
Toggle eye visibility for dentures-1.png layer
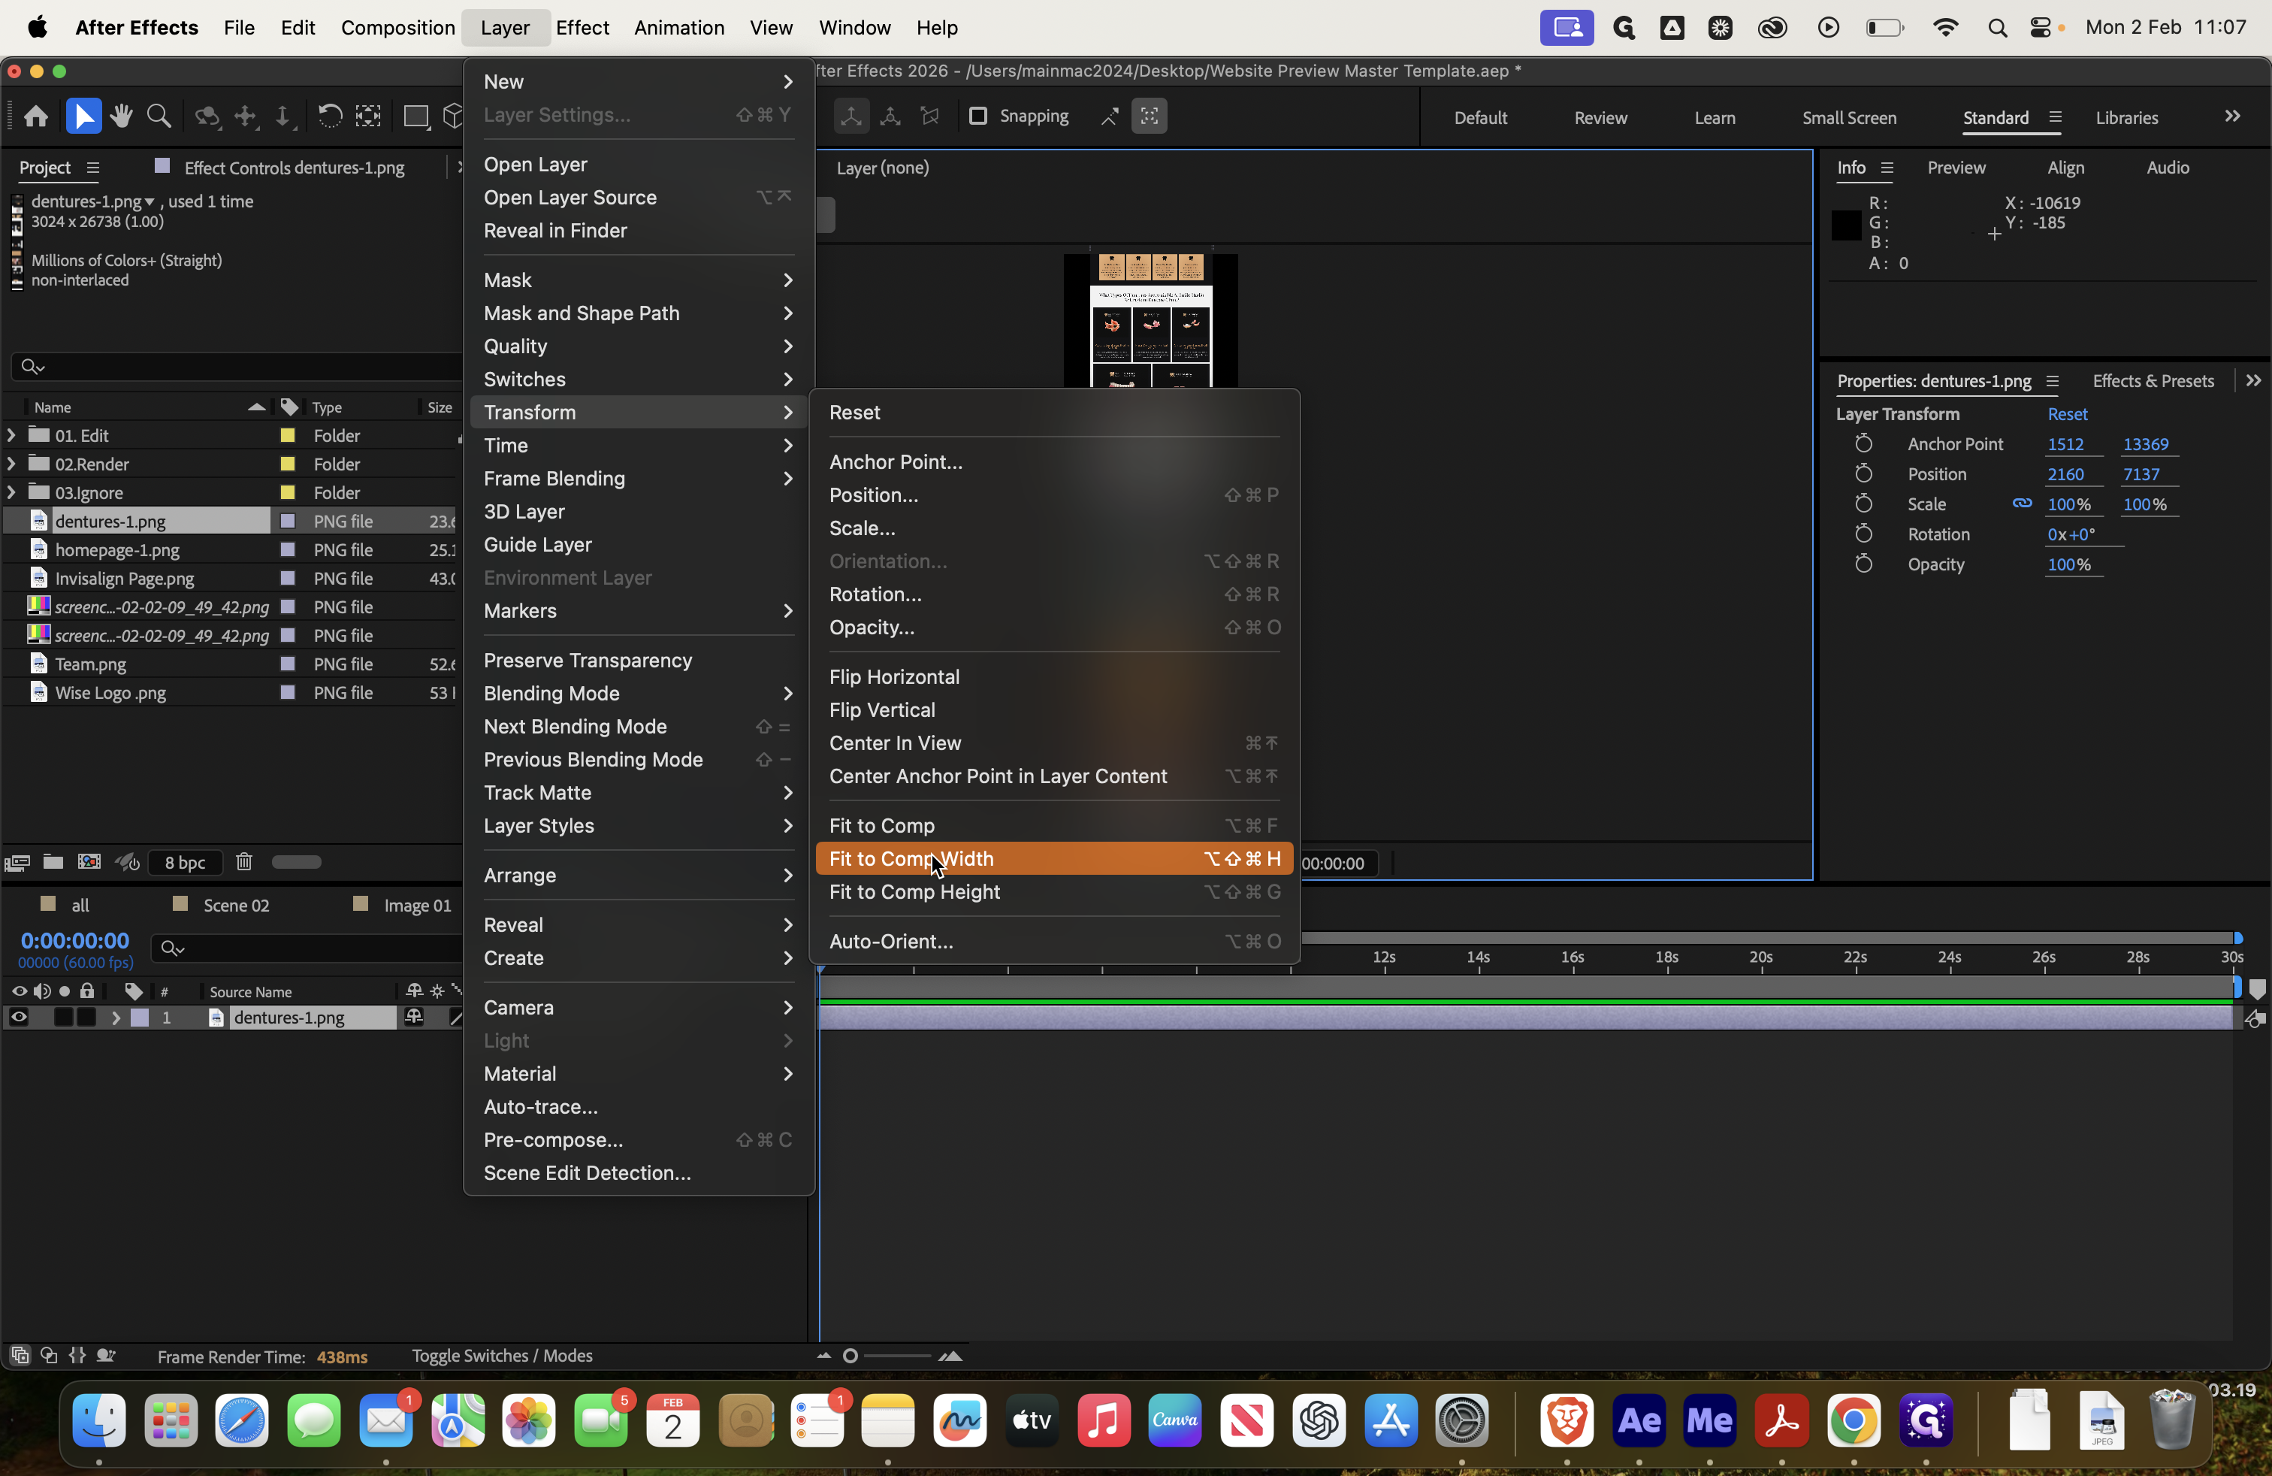click(x=18, y=1018)
